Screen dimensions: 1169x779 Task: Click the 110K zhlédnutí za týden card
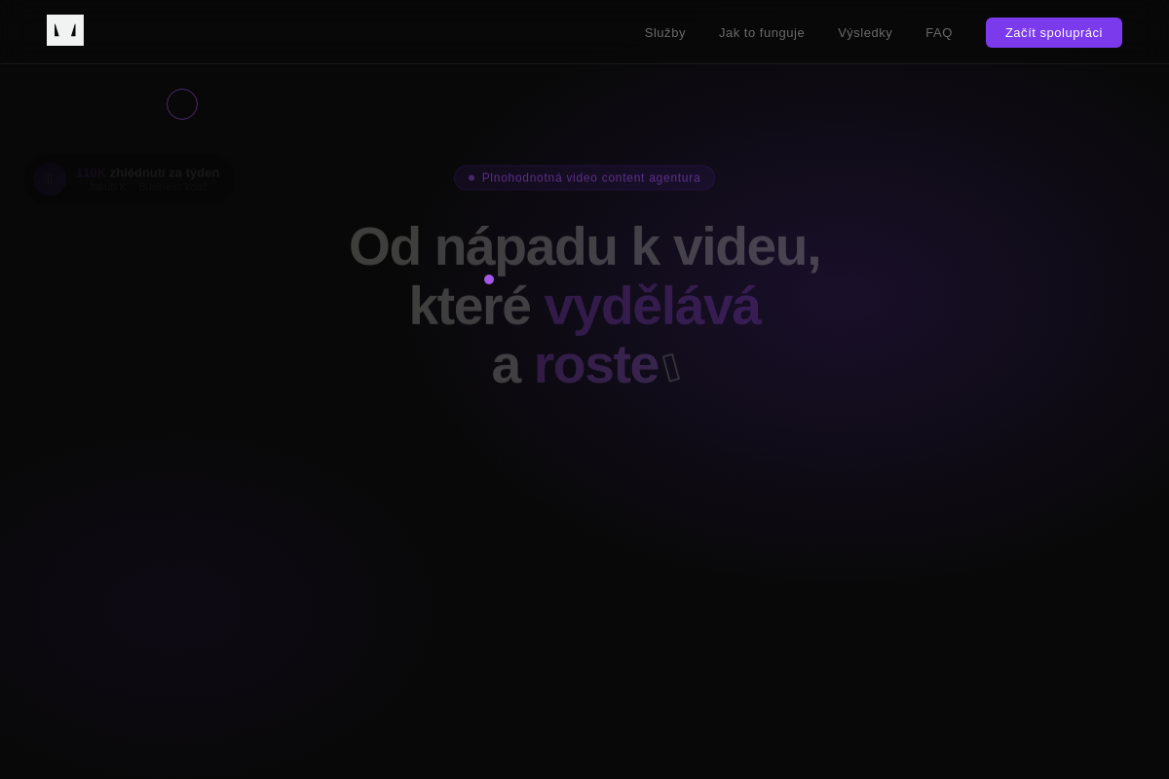tap(129, 179)
